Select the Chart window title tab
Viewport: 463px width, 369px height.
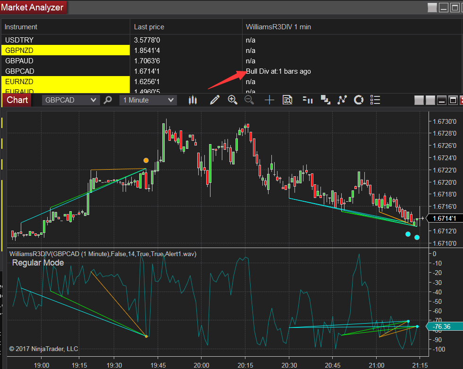17,100
